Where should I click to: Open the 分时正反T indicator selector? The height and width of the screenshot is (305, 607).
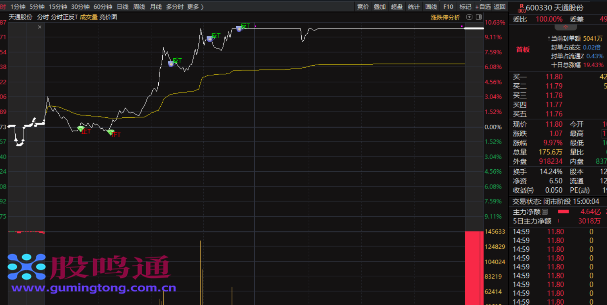(64, 17)
